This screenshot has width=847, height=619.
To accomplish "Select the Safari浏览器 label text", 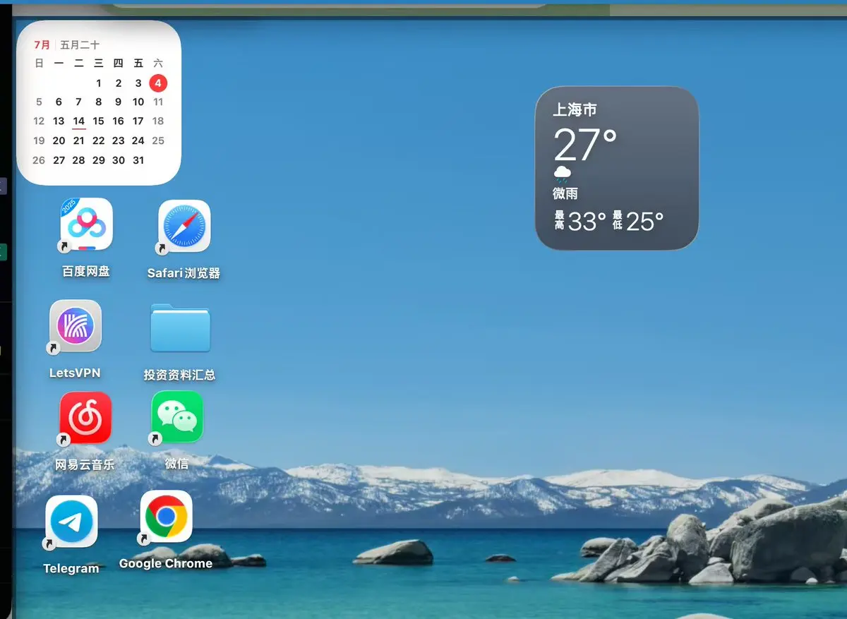I will [184, 273].
